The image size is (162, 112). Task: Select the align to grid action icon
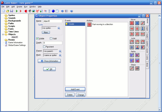[x=132, y=47]
